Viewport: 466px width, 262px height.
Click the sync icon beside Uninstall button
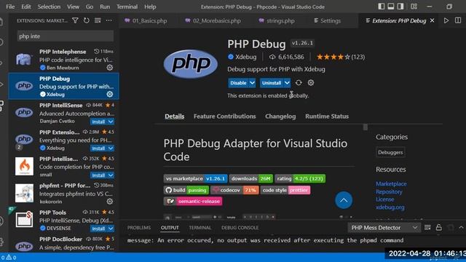(299, 83)
